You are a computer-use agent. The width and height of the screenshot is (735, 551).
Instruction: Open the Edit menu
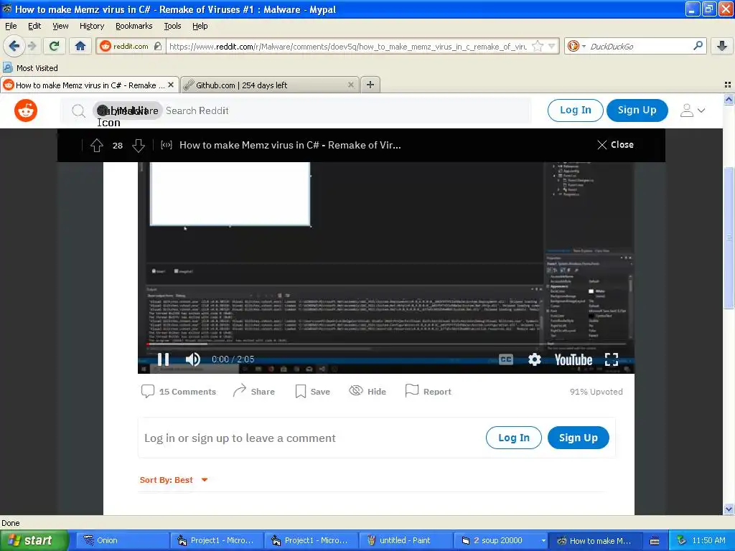34,26
